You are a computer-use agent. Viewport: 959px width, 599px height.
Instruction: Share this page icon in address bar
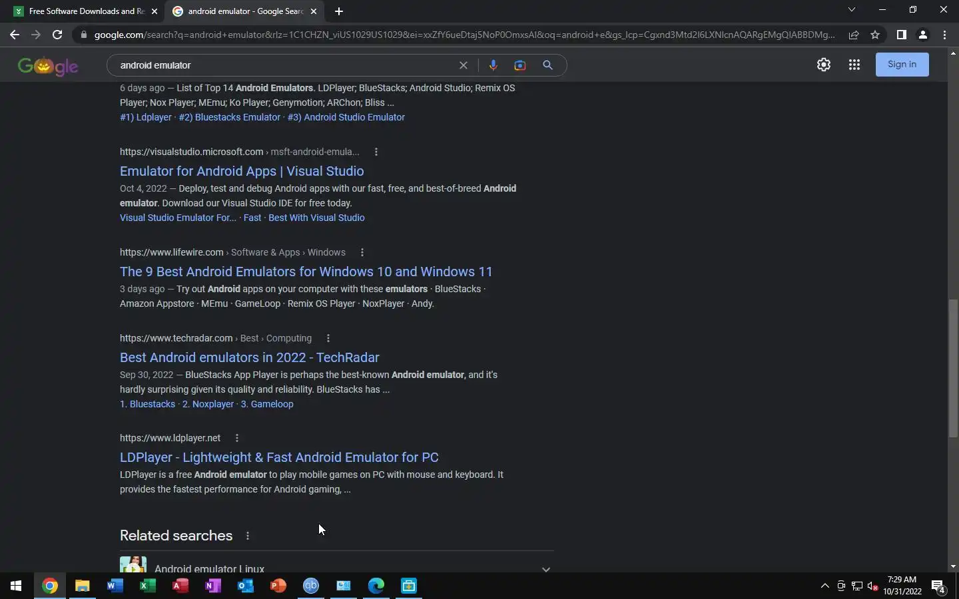pyautogui.click(x=854, y=35)
